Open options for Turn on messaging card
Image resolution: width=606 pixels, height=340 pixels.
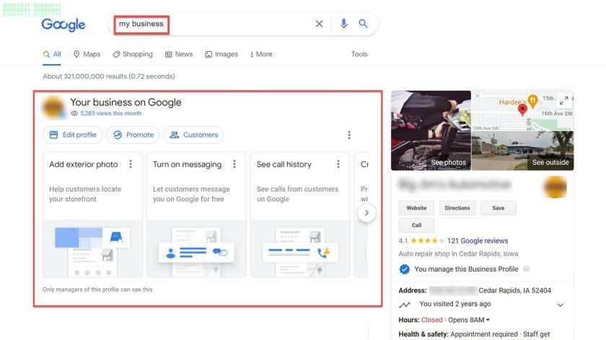coord(234,164)
